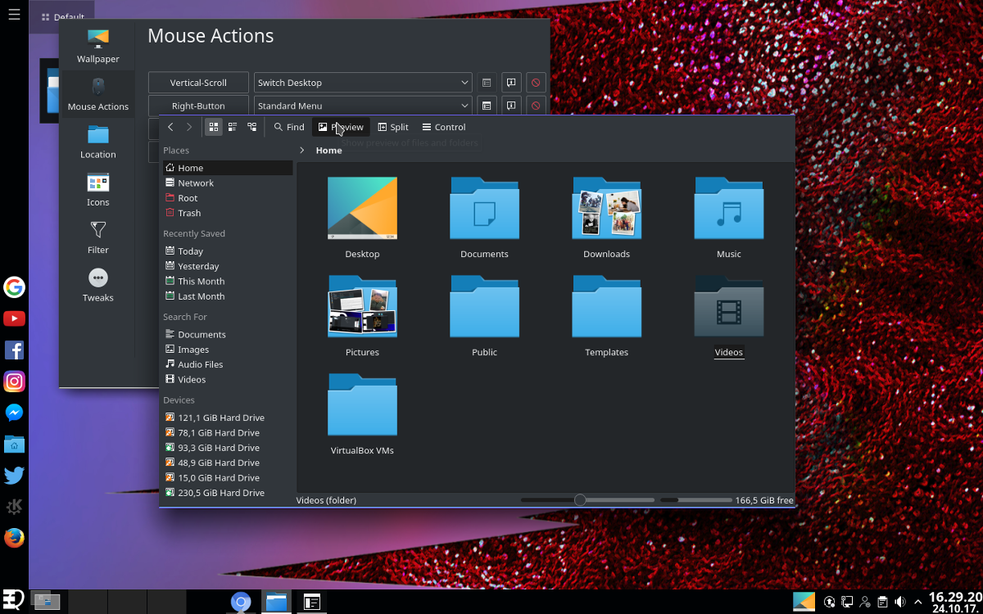Open the 230,5 GiB Hard Drive device
Image resolution: width=983 pixels, height=614 pixels.
click(x=226, y=493)
